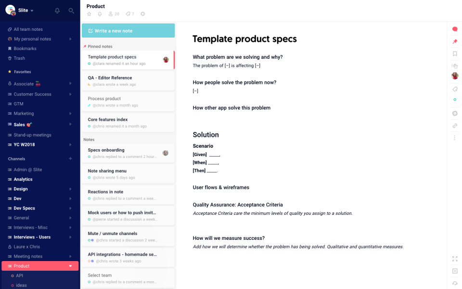Image resolution: width=462 pixels, height=289 pixels.
Task: Toggle bookmark on this note
Action: [455, 53]
